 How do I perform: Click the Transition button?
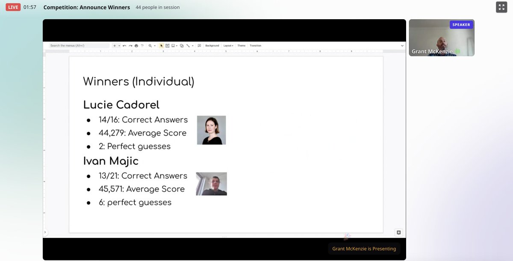[255, 46]
